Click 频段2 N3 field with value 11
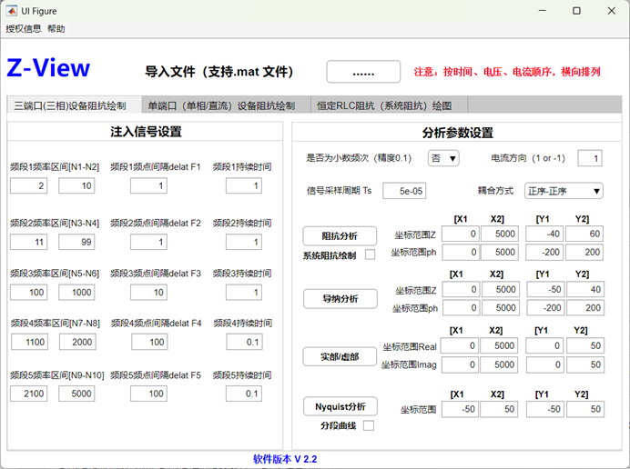The image size is (630, 469). pyautogui.click(x=28, y=242)
